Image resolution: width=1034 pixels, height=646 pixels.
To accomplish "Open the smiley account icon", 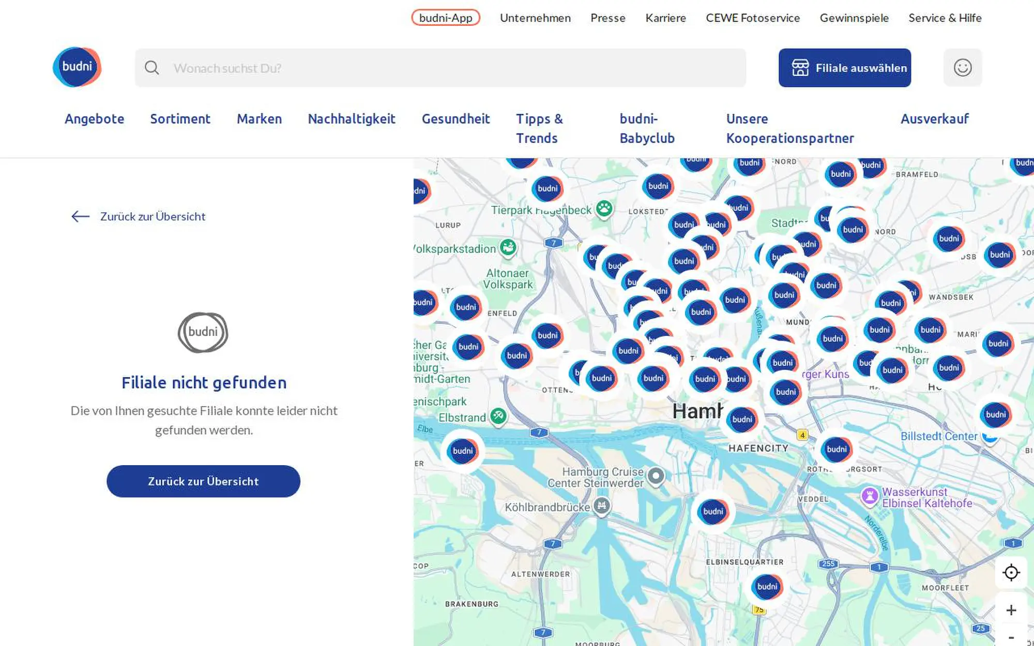I will tap(962, 68).
